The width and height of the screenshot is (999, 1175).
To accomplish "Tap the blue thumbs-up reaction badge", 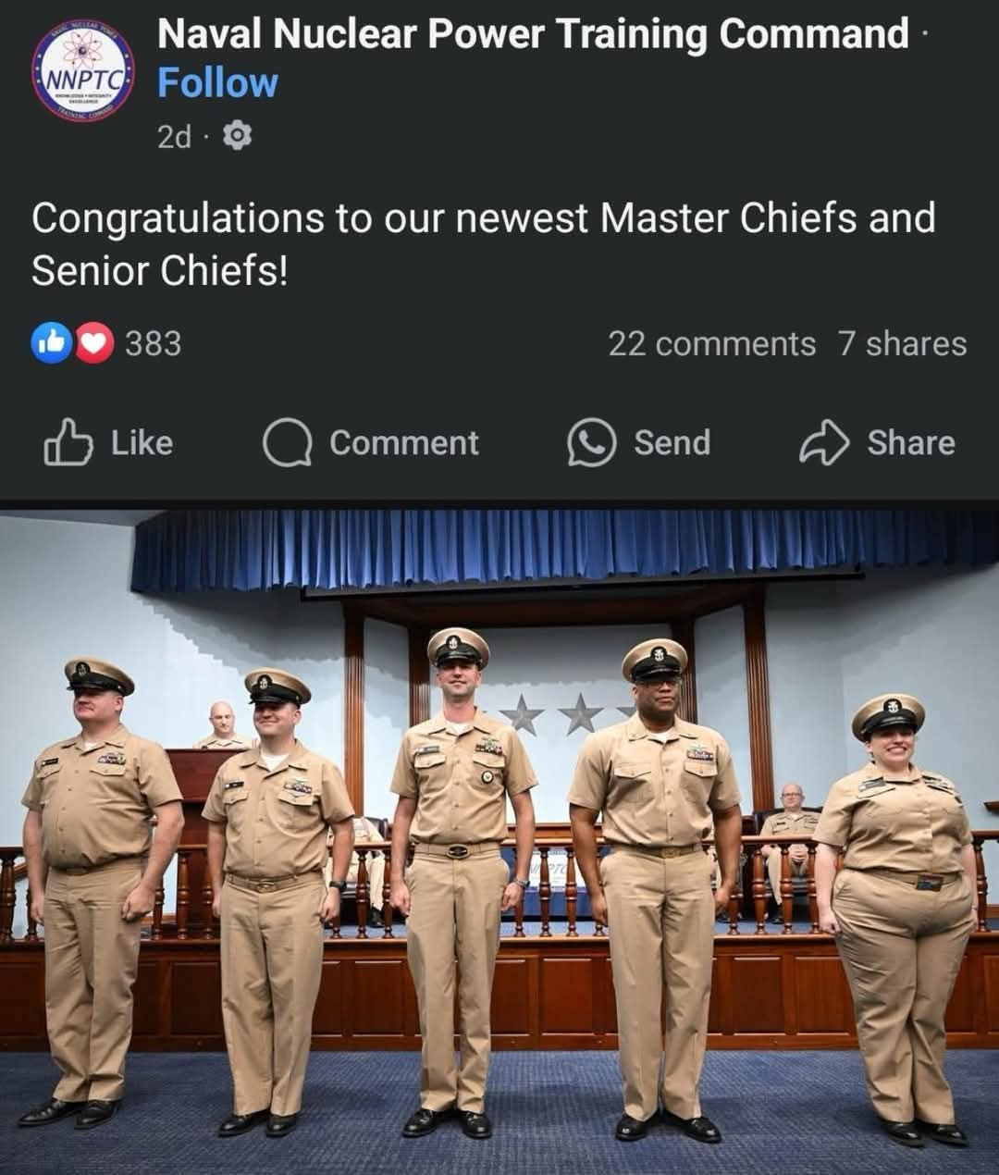I will (x=52, y=343).
